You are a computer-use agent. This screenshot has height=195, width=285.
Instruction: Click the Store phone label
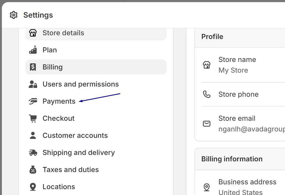tap(238, 94)
